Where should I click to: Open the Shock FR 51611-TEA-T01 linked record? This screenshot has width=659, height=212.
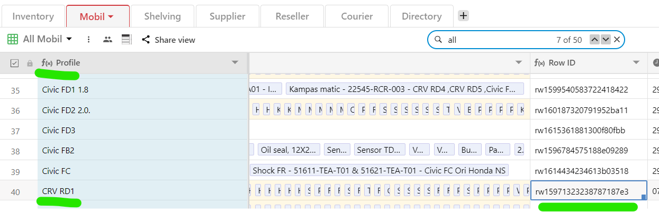point(379,171)
